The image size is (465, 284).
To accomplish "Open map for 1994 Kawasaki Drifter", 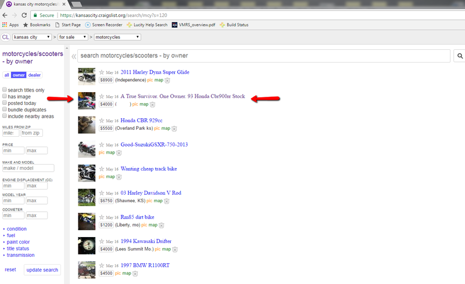I will pos(166,249).
